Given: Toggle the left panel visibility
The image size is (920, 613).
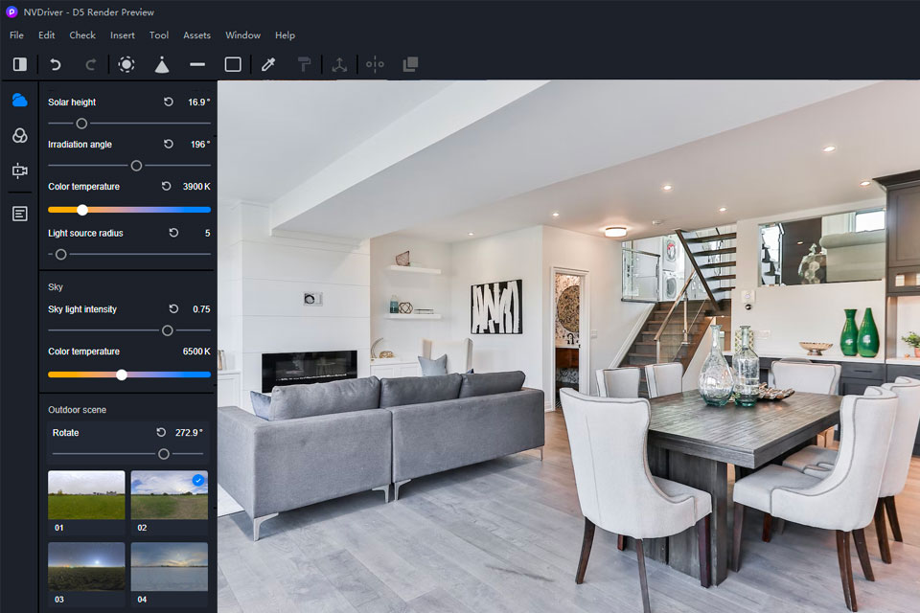Looking at the screenshot, I should click(19, 64).
